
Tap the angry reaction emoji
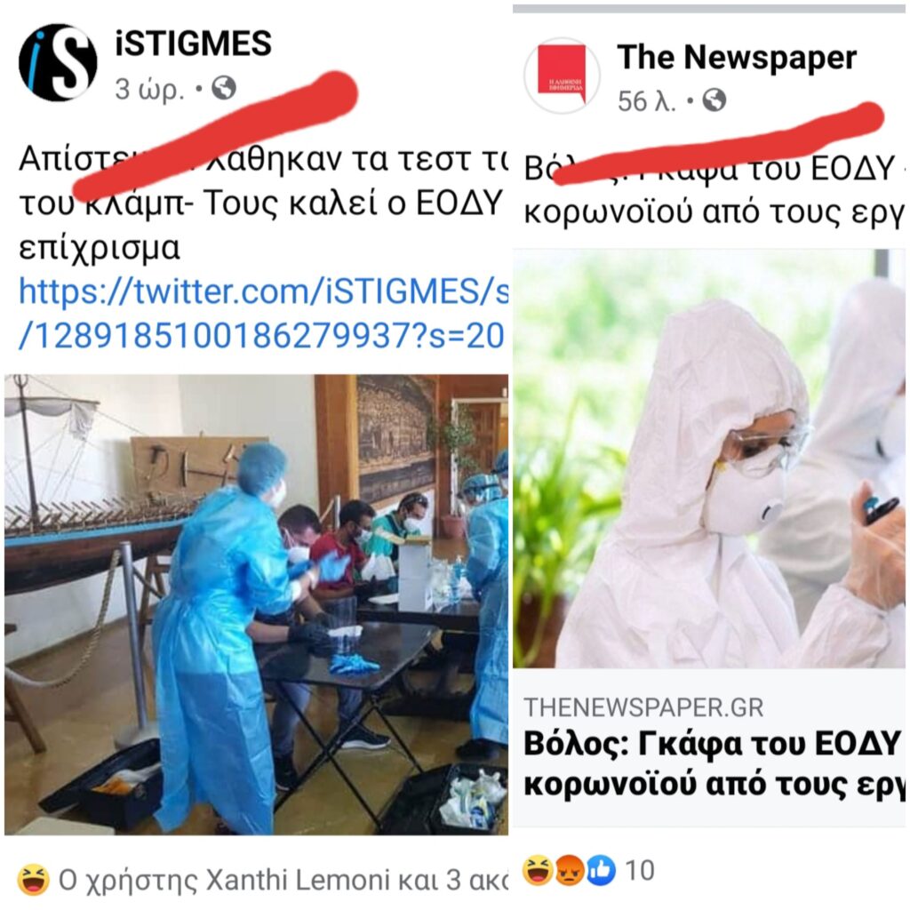click(x=570, y=871)
